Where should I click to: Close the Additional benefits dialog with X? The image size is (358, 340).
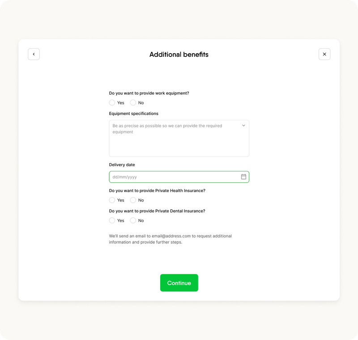point(324,54)
